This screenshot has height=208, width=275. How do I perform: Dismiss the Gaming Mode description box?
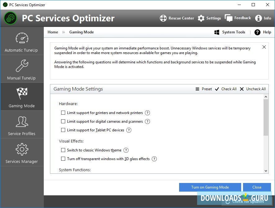[x=264, y=47]
